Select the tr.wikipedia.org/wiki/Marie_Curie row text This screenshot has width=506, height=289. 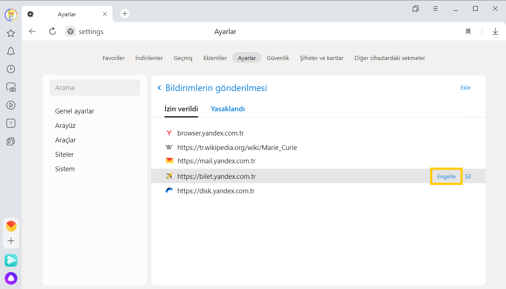click(x=237, y=148)
